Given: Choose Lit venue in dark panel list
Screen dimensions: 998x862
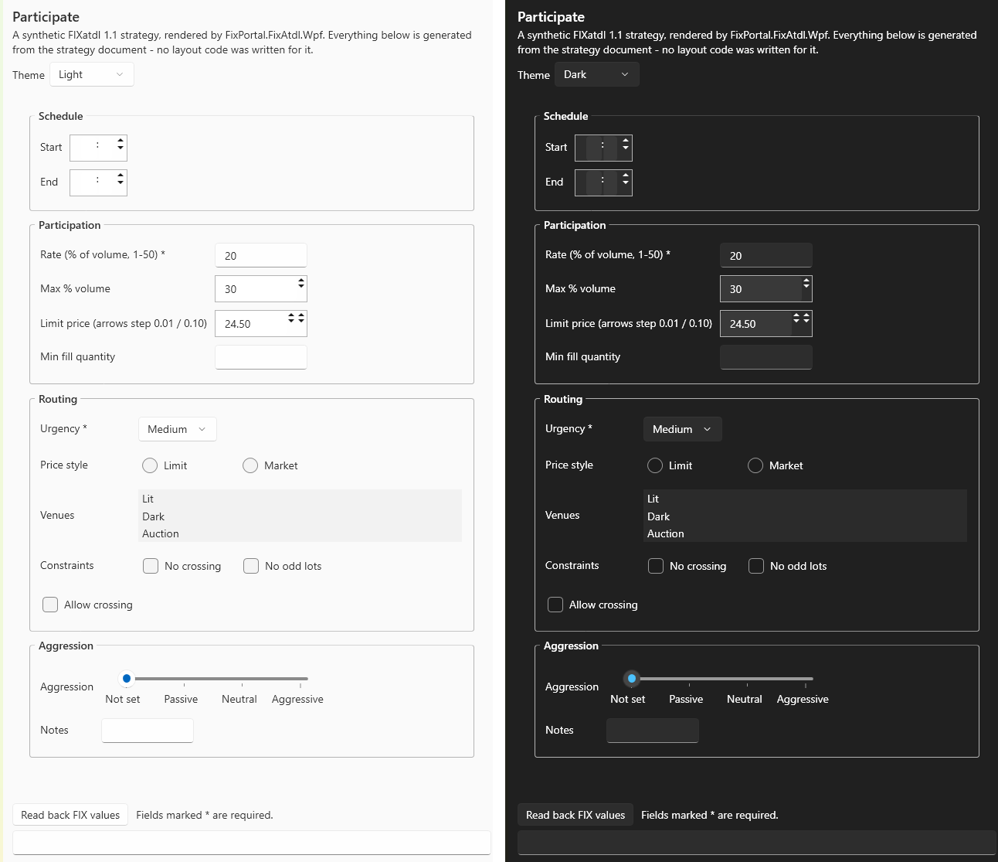Looking at the screenshot, I should pos(805,499).
